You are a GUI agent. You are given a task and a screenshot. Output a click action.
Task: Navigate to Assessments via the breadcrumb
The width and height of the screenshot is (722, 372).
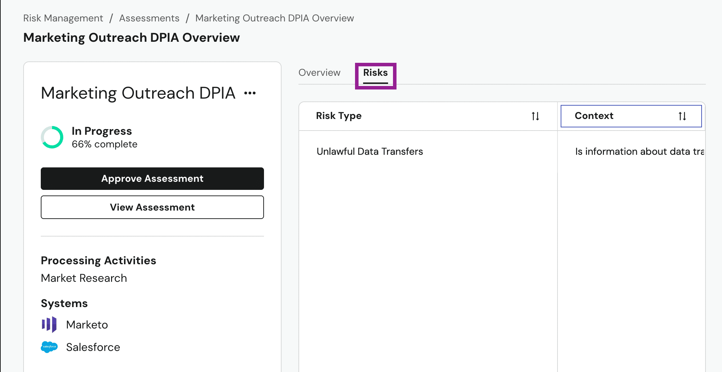point(149,18)
